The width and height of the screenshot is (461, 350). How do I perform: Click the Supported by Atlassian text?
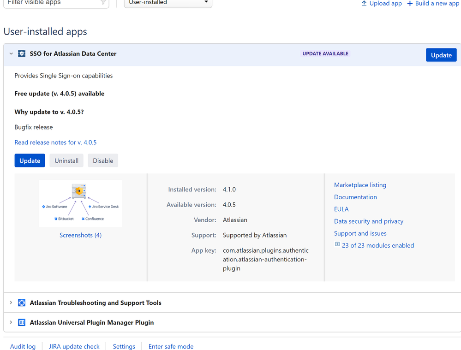pos(255,235)
